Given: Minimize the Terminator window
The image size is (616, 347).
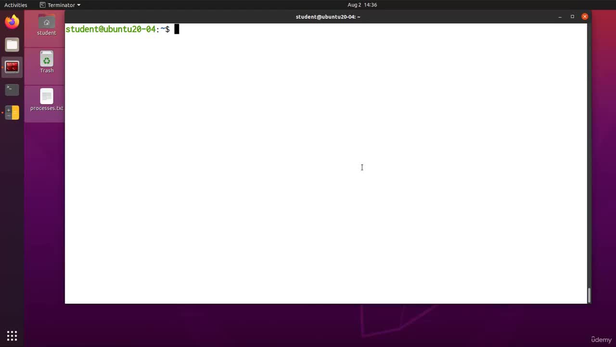Looking at the screenshot, I should (560, 17).
